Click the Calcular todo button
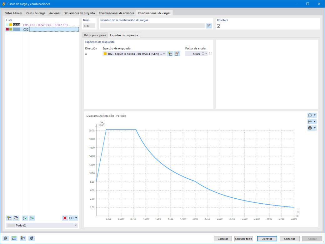 pyautogui.click(x=243, y=239)
